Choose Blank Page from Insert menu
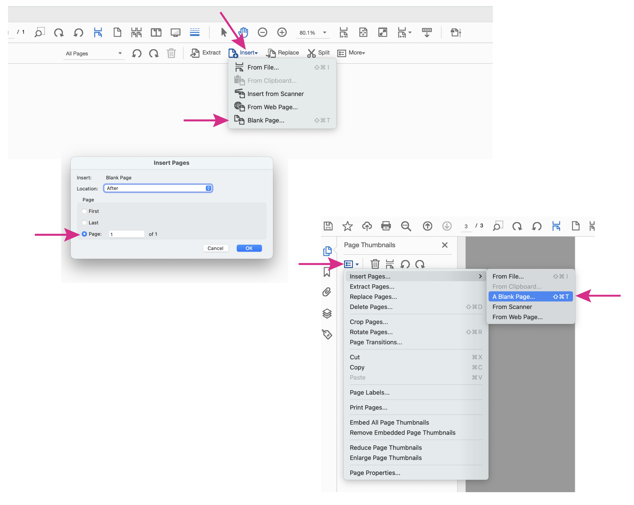Viewport: 634px width, 505px height. [266, 120]
